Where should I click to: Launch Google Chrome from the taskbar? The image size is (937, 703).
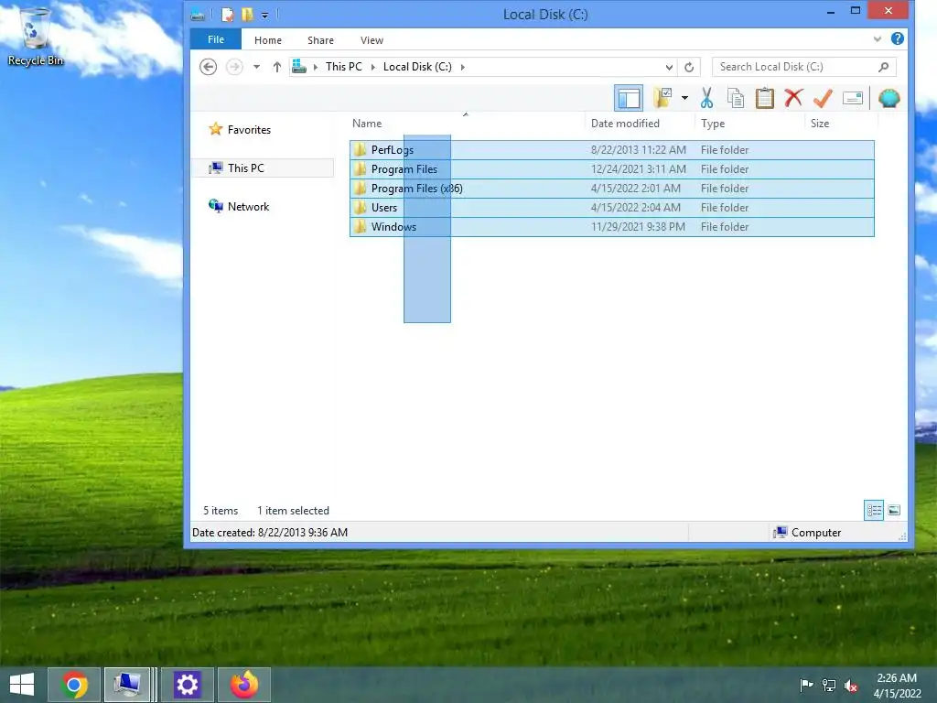pos(74,685)
